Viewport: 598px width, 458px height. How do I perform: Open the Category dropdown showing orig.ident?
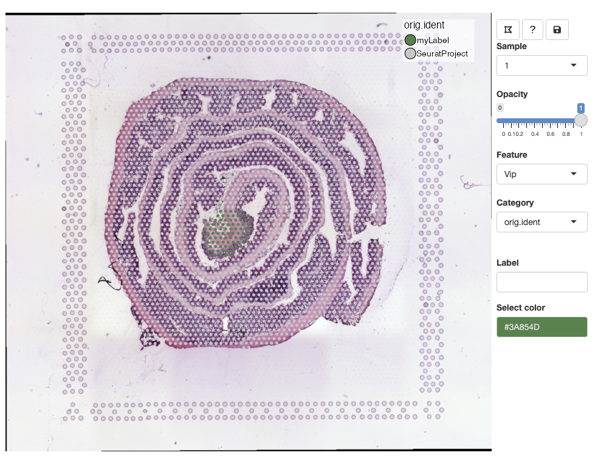click(x=541, y=222)
